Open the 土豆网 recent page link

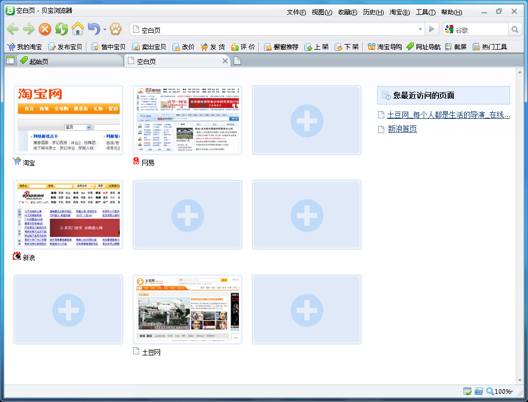click(x=449, y=115)
